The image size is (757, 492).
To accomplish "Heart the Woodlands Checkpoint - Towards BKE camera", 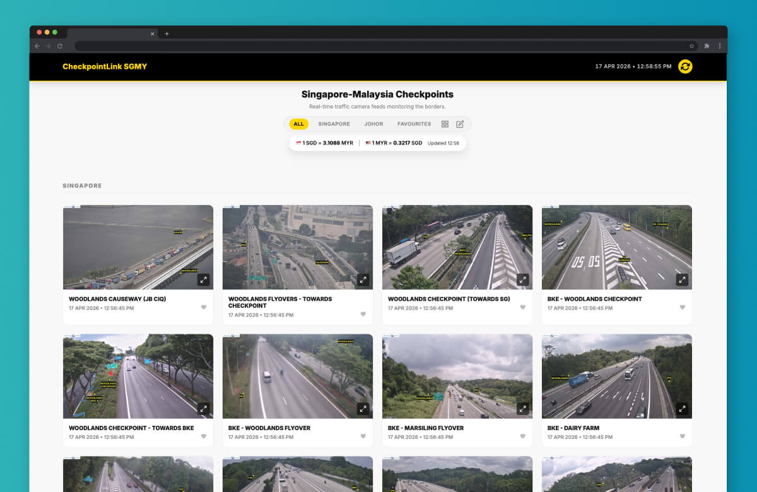I will [204, 436].
